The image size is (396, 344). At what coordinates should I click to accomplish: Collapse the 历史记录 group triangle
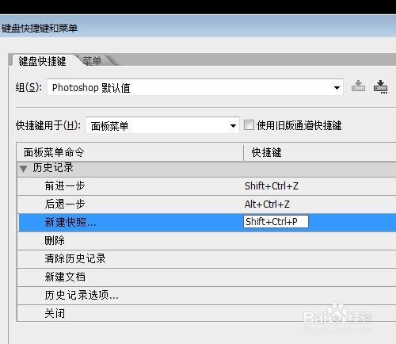point(24,169)
